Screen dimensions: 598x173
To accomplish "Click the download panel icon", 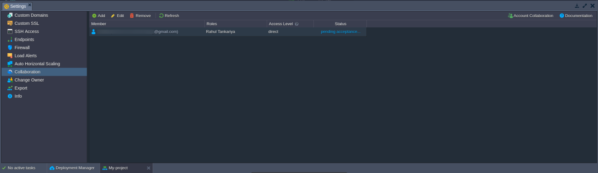I will pyautogui.click(x=577, y=6).
